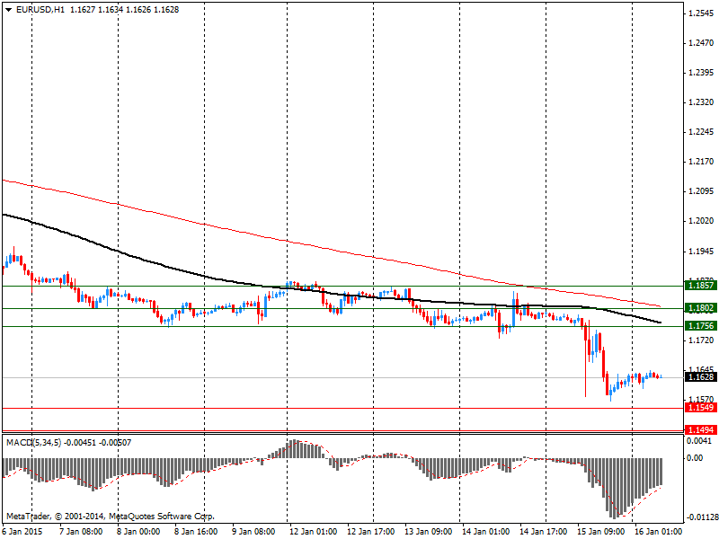This screenshot has width=719, height=539.
Task: Click the red 1.1494 price level label
Action: 700,430
